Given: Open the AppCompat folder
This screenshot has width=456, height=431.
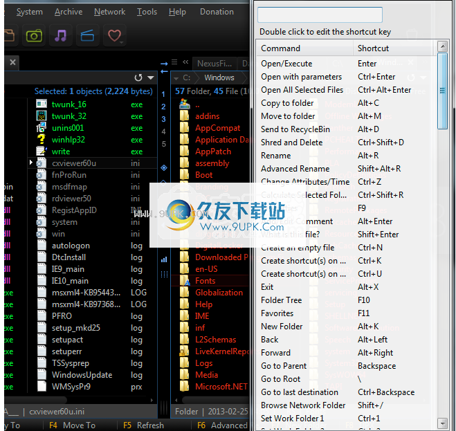Looking at the screenshot, I should tap(217, 128).
